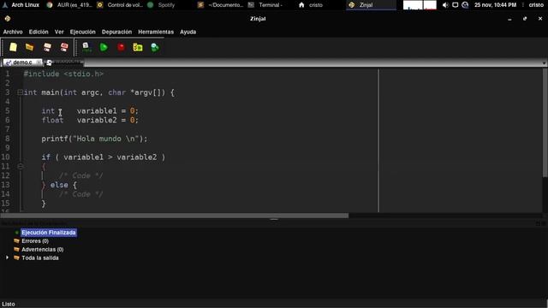Open a file with the folder toolbar icon
Viewport: 548px width, 308px height.
(30, 47)
